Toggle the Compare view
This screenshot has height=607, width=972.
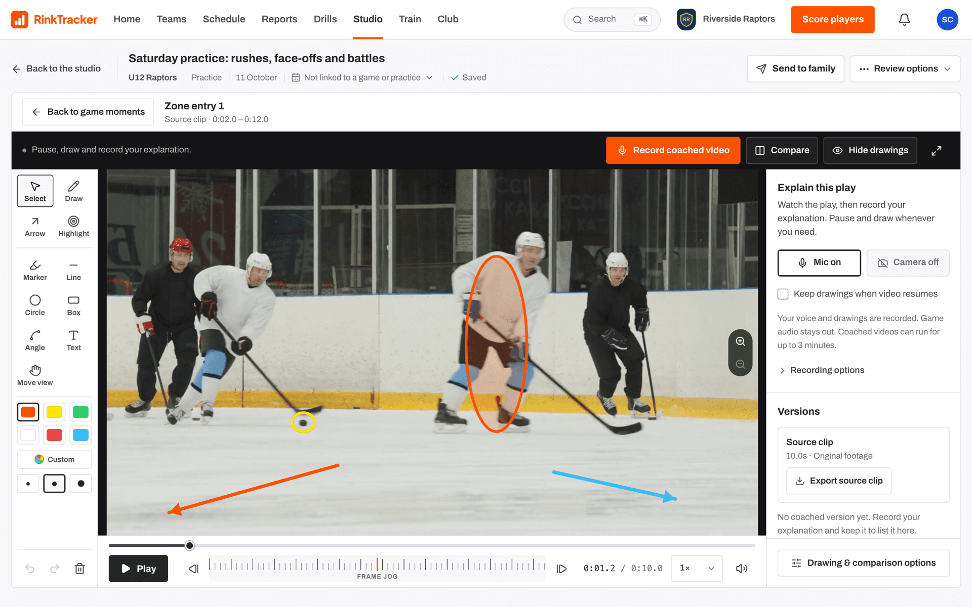click(782, 150)
